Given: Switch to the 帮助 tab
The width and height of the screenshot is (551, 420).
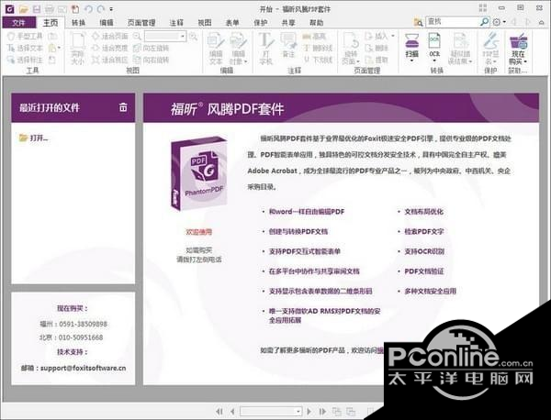Looking at the screenshot, I should pyautogui.click(x=316, y=22).
